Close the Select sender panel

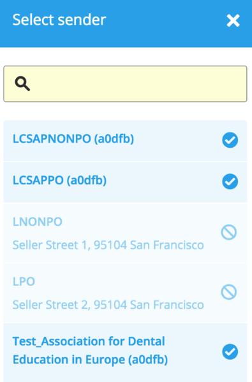pos(233,20)
